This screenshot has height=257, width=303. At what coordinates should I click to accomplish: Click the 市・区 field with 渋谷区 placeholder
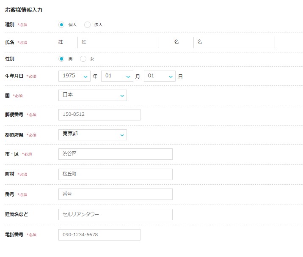(116, 154)
